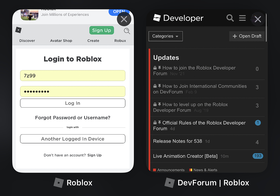
Task: Open the DevForum search icon
Action: pyautogui.click(x=230, y=18)
